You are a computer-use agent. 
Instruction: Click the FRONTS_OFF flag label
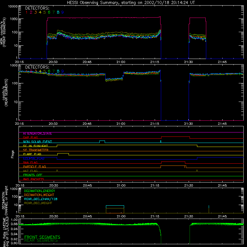point(33,175)
